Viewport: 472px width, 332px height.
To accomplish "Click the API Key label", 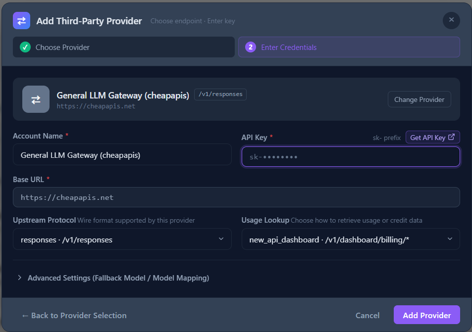I will [x=255, y=138].
